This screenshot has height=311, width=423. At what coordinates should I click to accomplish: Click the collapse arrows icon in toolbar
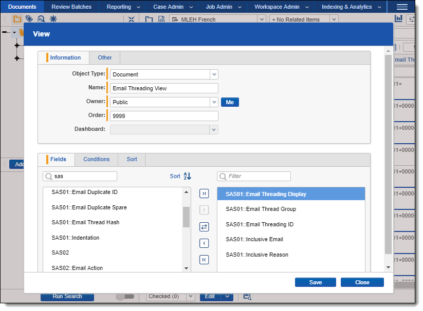131,19
